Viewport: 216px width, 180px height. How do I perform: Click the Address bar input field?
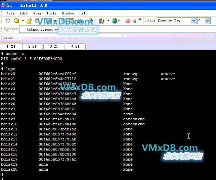pos(118,29)
